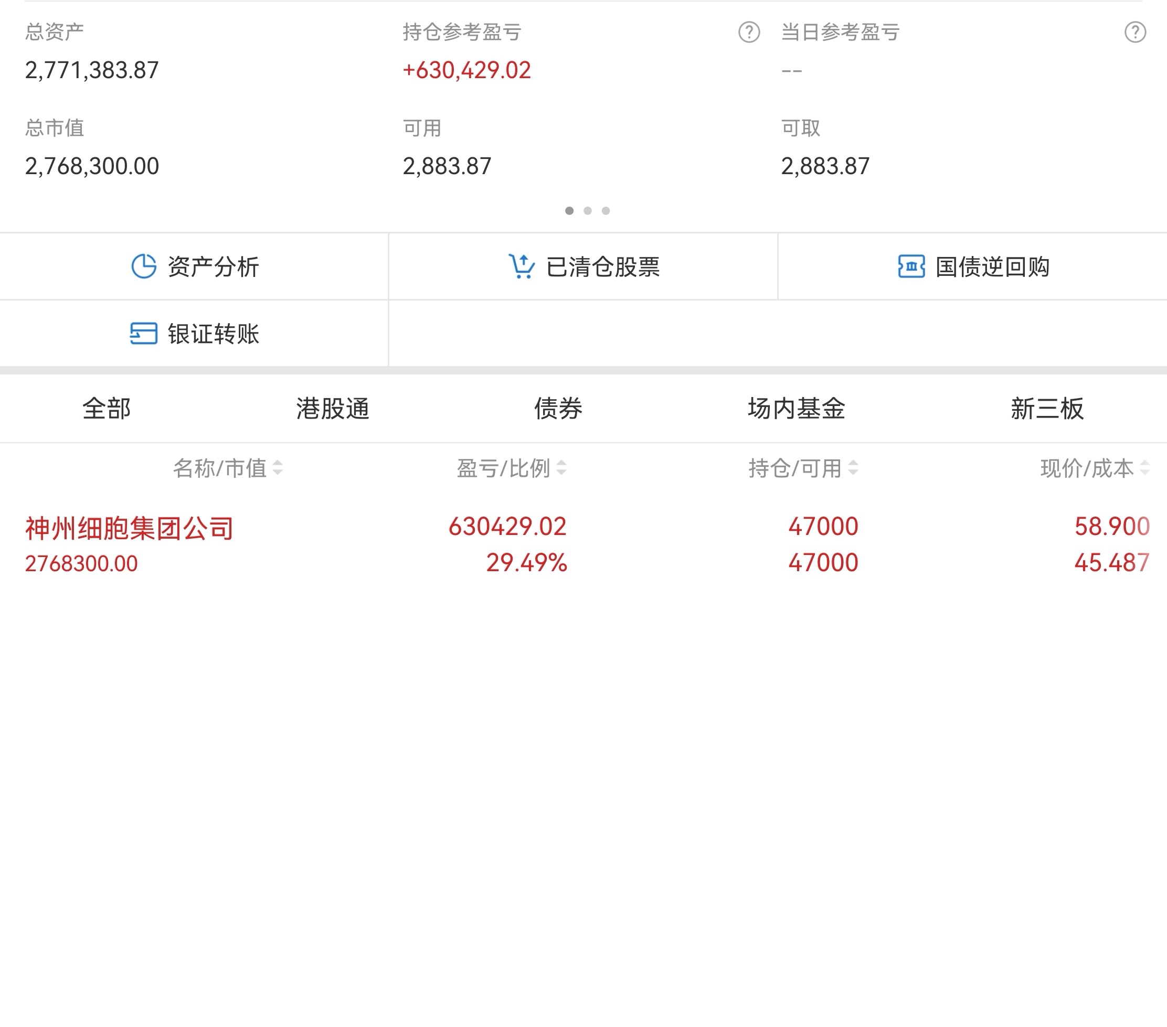1167x1027 pixels.
Task: Tap the ticket icon for 国债逆回购
Action: [911, 266]
